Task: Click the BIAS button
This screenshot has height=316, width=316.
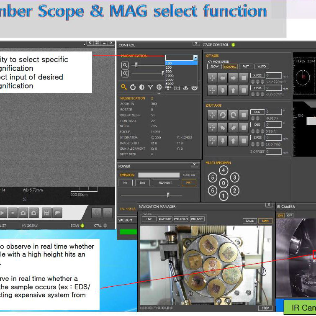Action: [x=142, y=183]
